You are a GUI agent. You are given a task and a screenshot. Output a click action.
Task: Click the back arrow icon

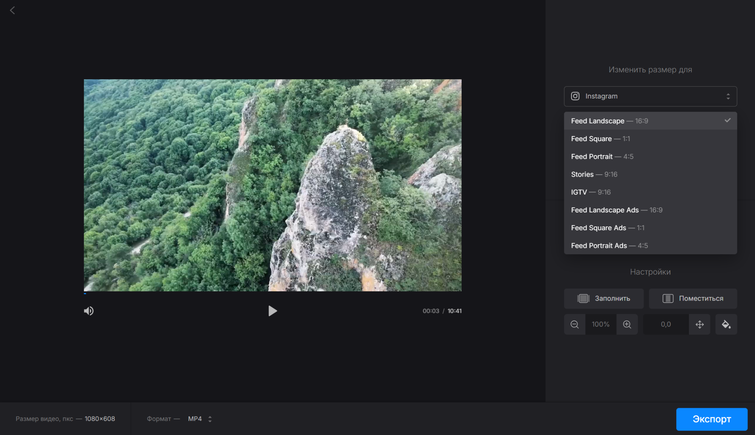tap(12, 11)
